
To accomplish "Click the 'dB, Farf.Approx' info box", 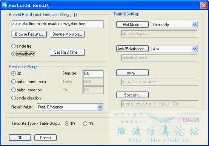I will pyautogui.click(x=159, y=34).
